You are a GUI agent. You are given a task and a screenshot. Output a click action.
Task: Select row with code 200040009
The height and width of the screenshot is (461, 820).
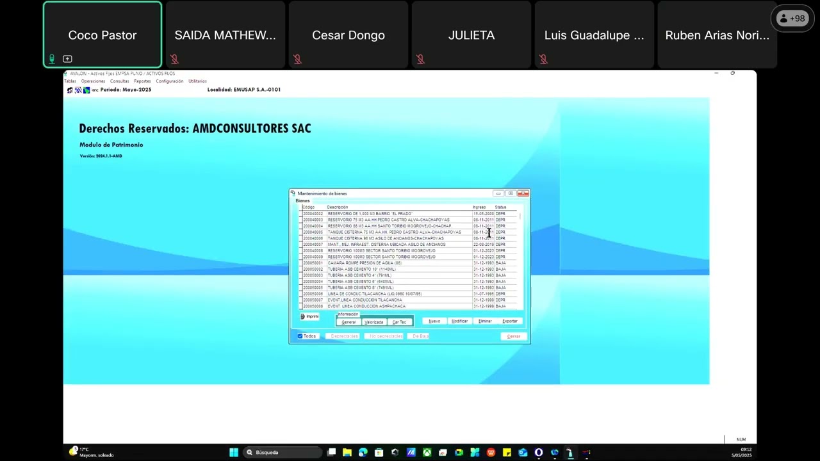(409, 257)
